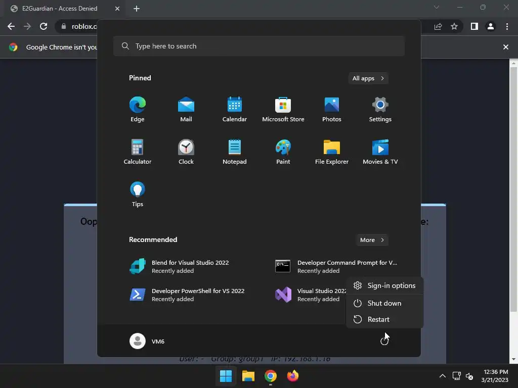This screenshot has height=388, width=518.
Task: Toggle Chrome side panel
Action: tap(474, 26)
